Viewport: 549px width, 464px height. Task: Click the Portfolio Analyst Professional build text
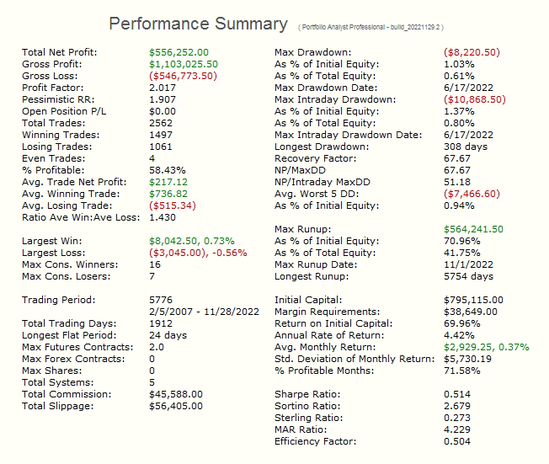click(x=371, y=27)
